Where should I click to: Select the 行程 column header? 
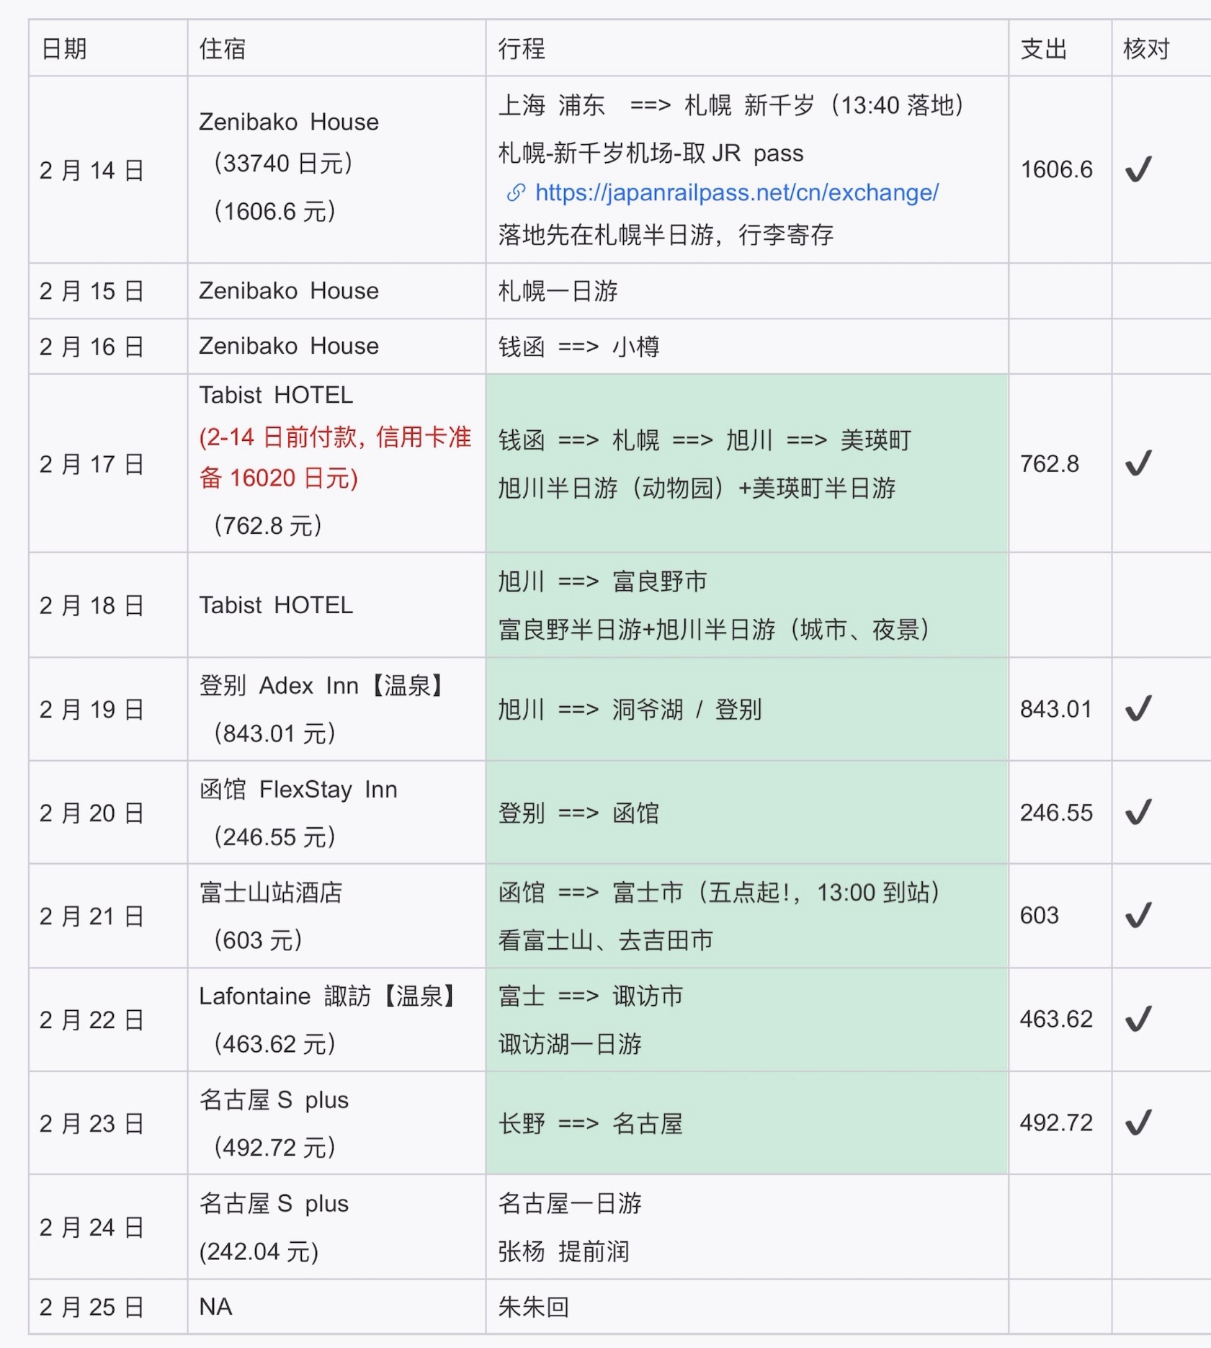pos(522,49)
